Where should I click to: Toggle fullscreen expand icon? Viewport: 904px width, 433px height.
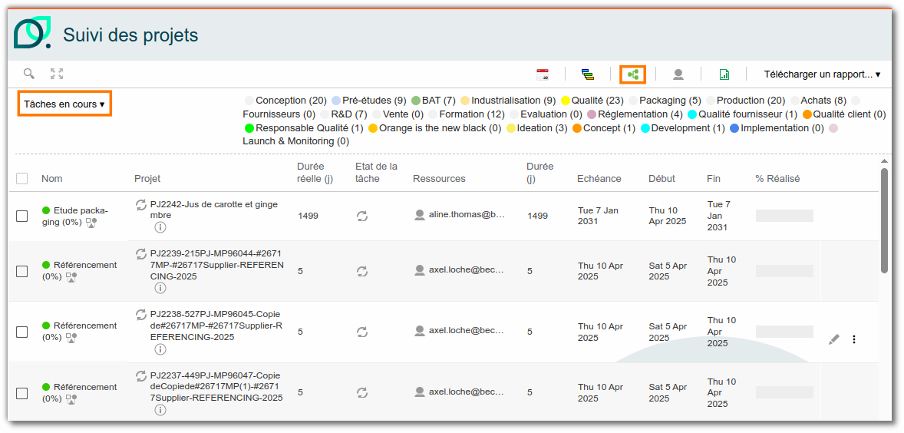[57, 74]
